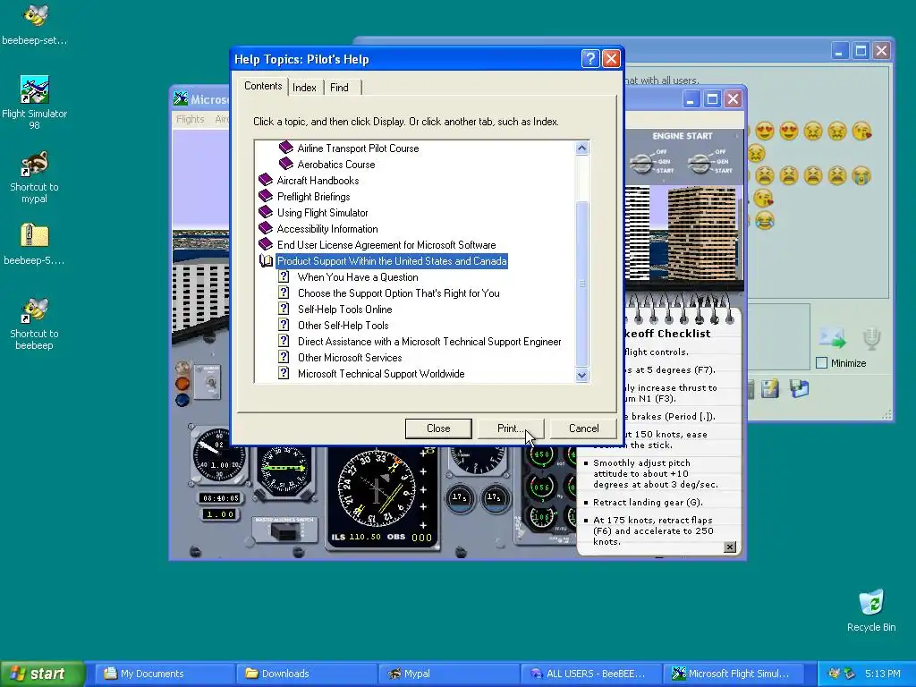Open the Flights menu in Flight Simulator
This screenshot has width=916, height=687.
(x=191, y=119)
